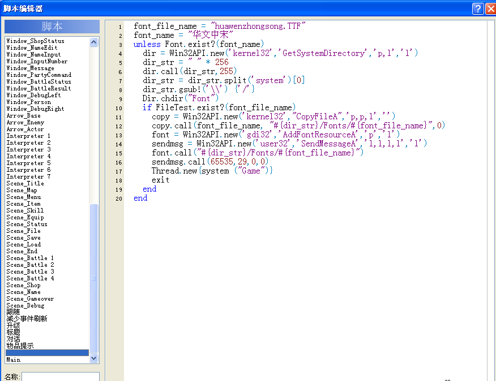
Task: Select Scene_Save script
Action: coord(24,237)
